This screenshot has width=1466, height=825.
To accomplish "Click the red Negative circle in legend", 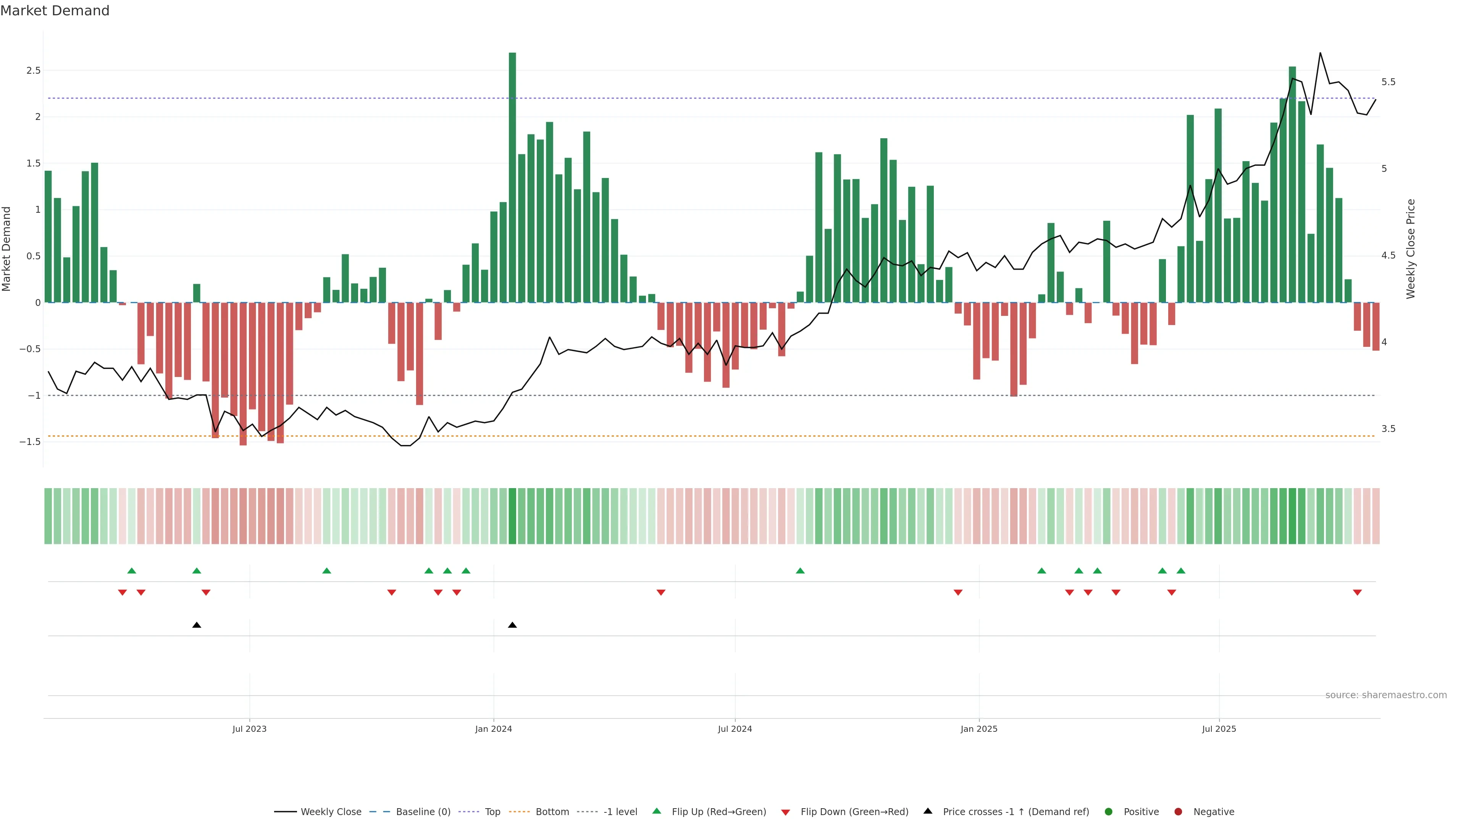I will [x=1178, y=811].
